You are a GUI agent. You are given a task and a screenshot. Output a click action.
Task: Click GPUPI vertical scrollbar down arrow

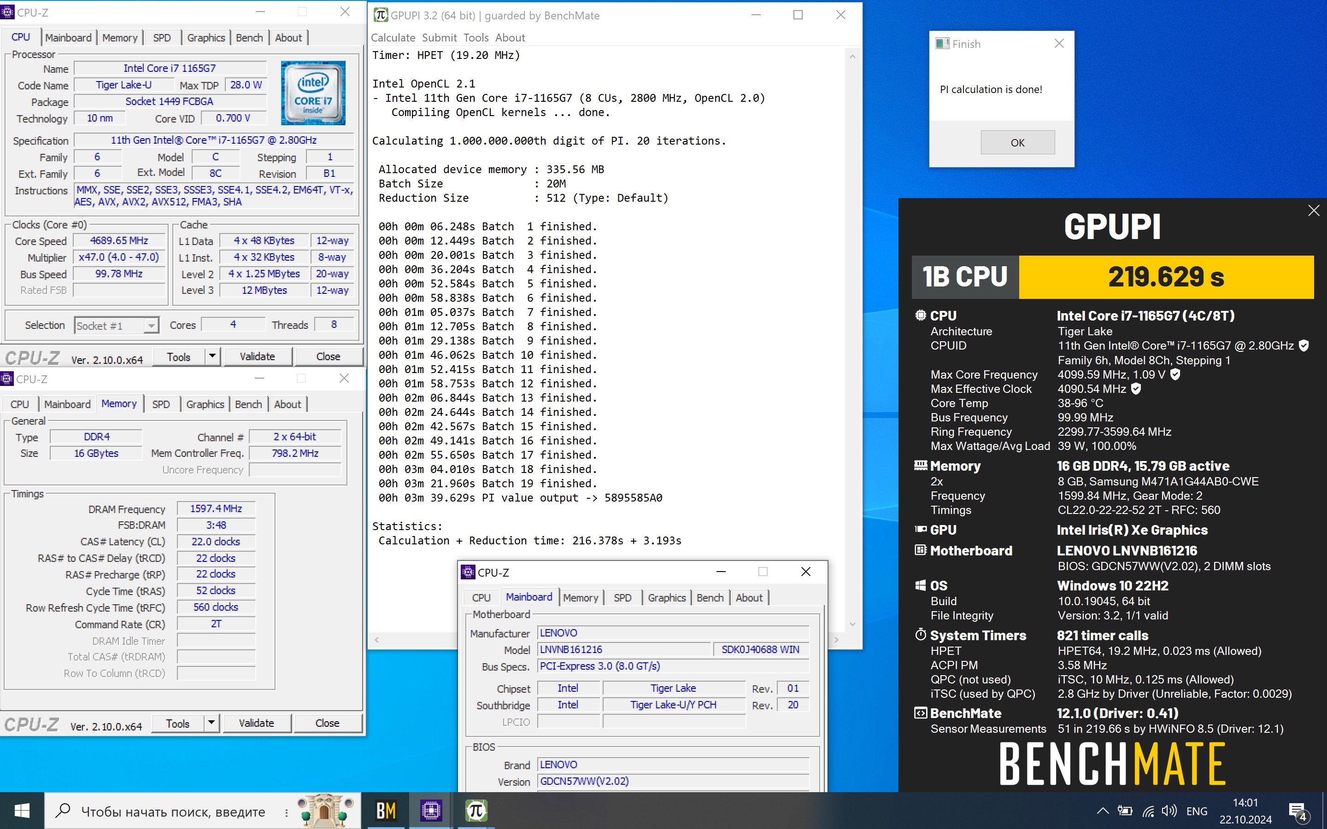[852, 624]
